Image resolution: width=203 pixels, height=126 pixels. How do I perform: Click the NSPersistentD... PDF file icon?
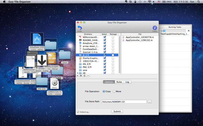click(x=80, y=37)
